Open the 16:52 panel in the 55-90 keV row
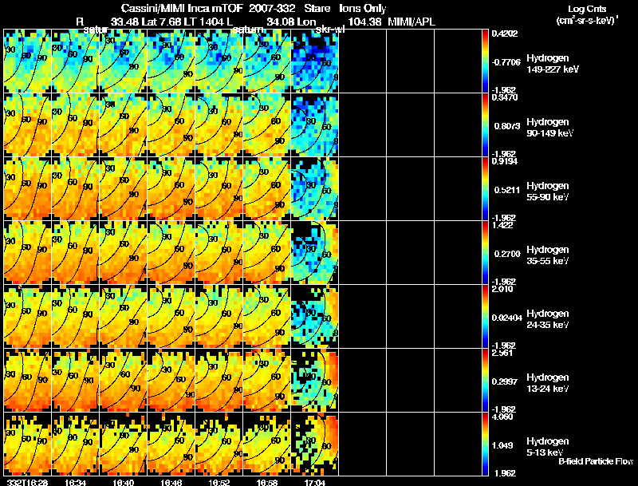The width and height of the screenshot is (638, 486). [x=219, y=189]
